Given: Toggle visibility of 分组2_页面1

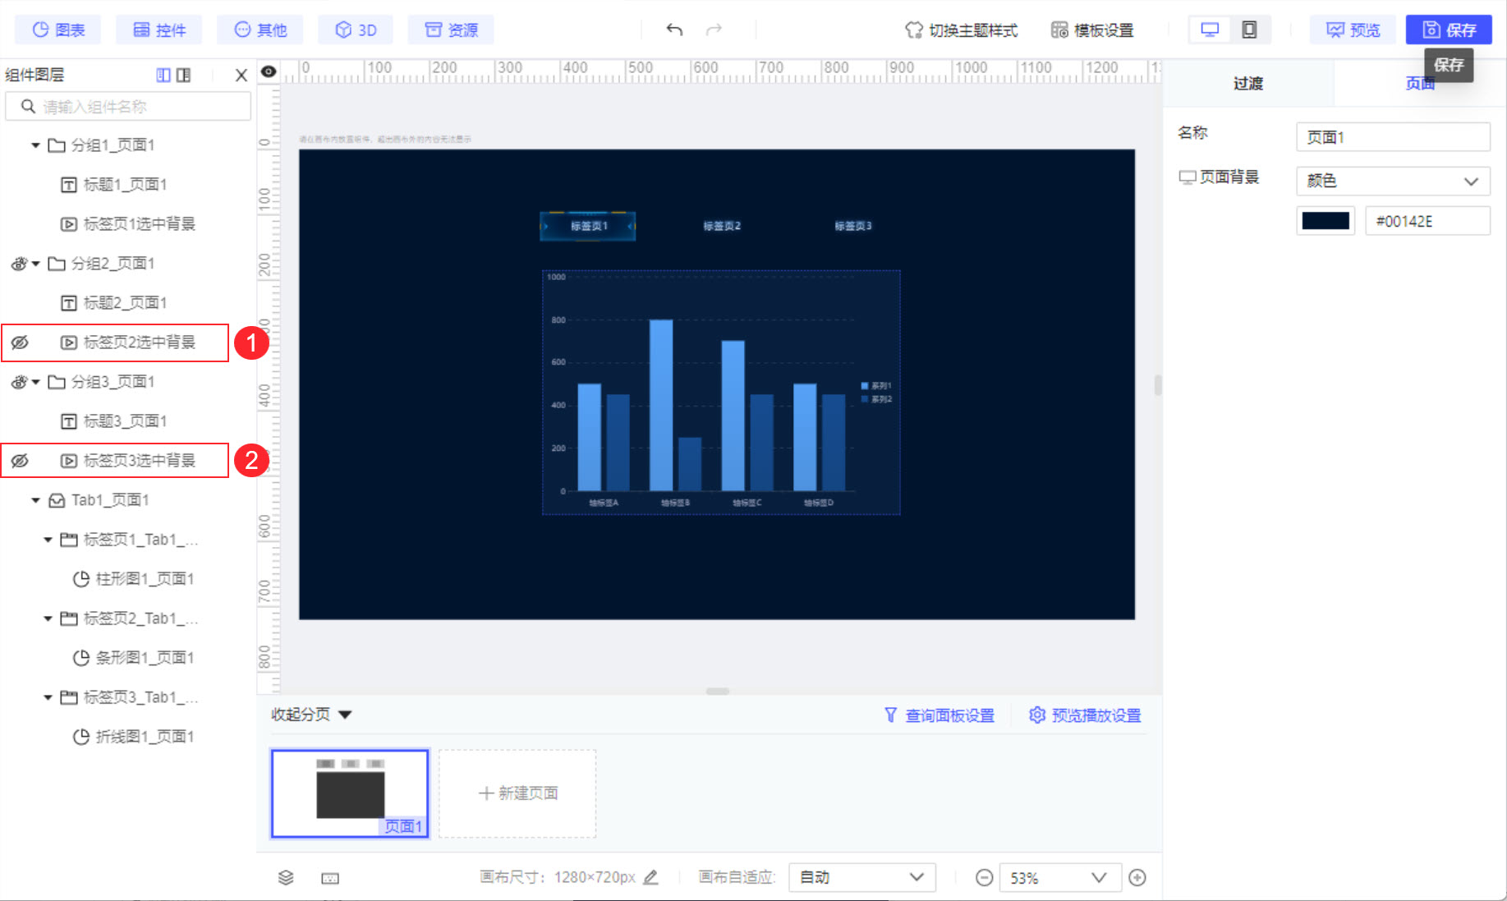Looking at the screenshot, I should tap(18, 264).
